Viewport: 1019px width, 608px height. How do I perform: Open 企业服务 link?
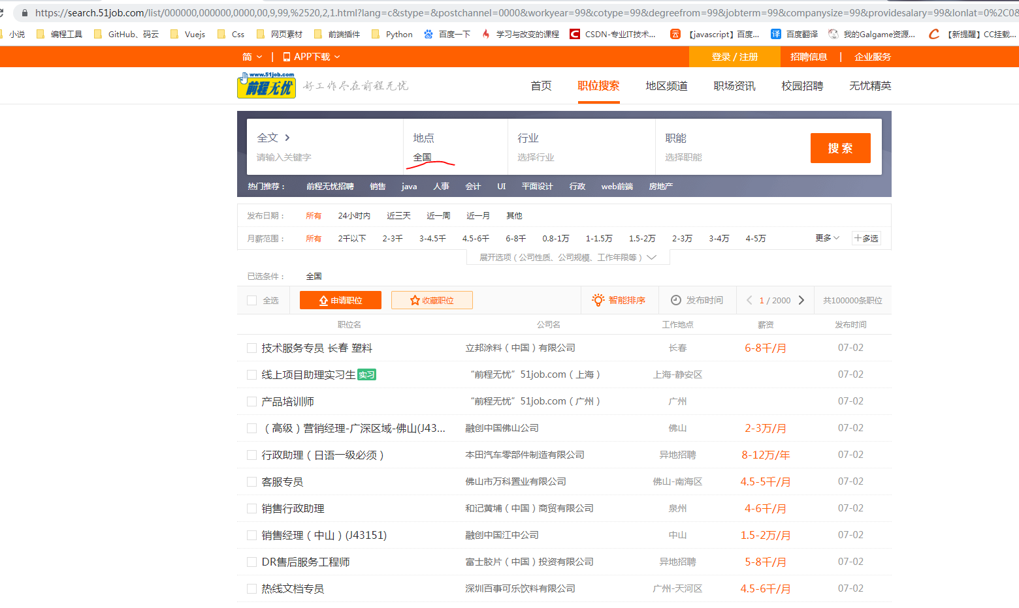(x=873, y=57)
